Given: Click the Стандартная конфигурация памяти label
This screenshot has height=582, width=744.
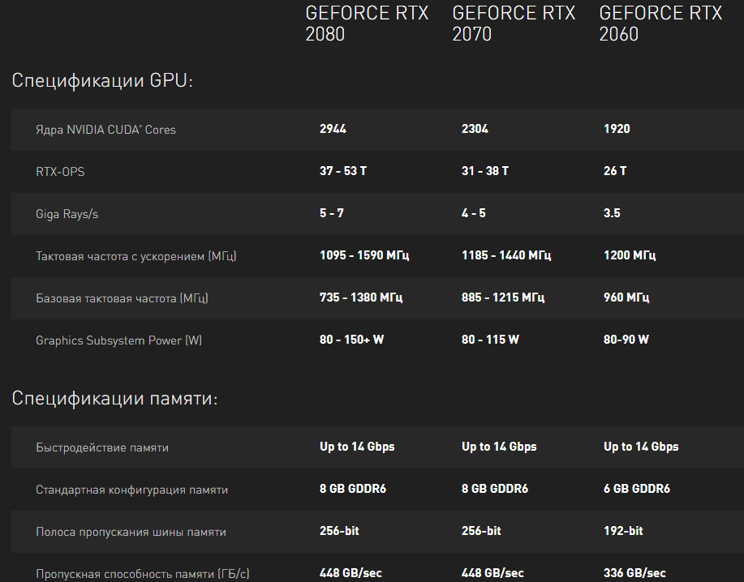Looking at the screenshot, I should click(x=131, y=490).
